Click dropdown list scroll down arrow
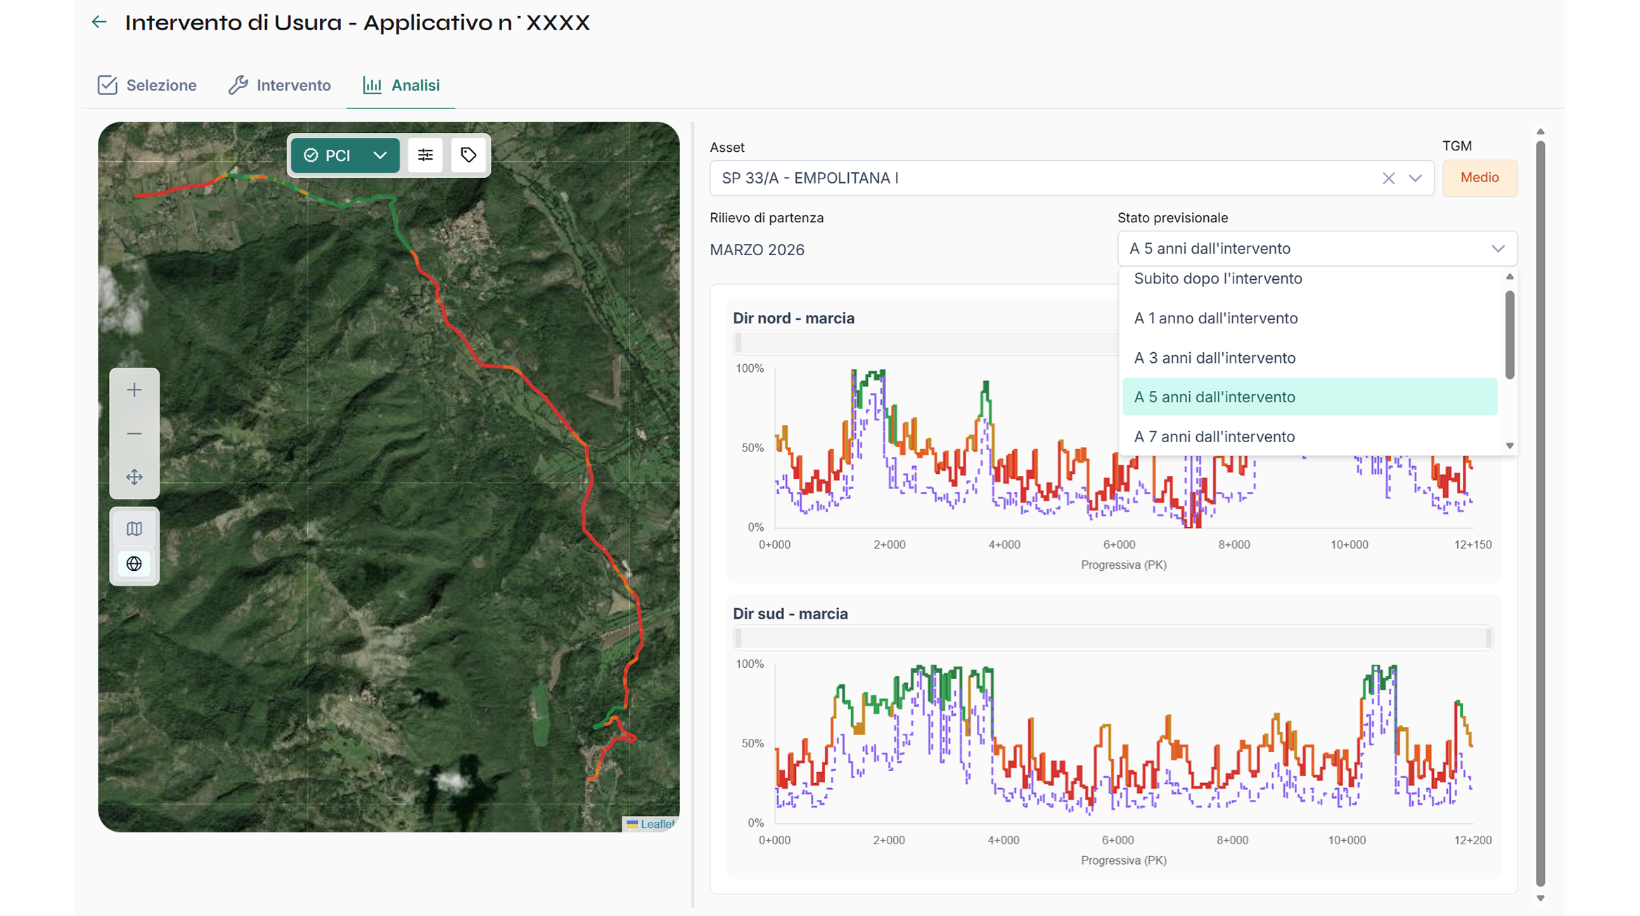Screen dimensions: 1640x916 coord(1509,446)
